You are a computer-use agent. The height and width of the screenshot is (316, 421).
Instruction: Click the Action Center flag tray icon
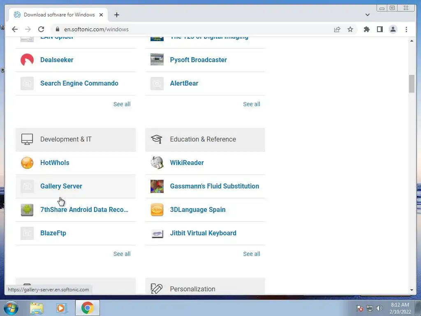pos(360,309)
